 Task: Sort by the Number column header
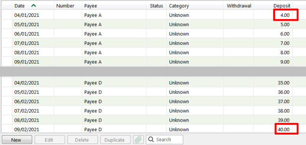tap(65, 6)
